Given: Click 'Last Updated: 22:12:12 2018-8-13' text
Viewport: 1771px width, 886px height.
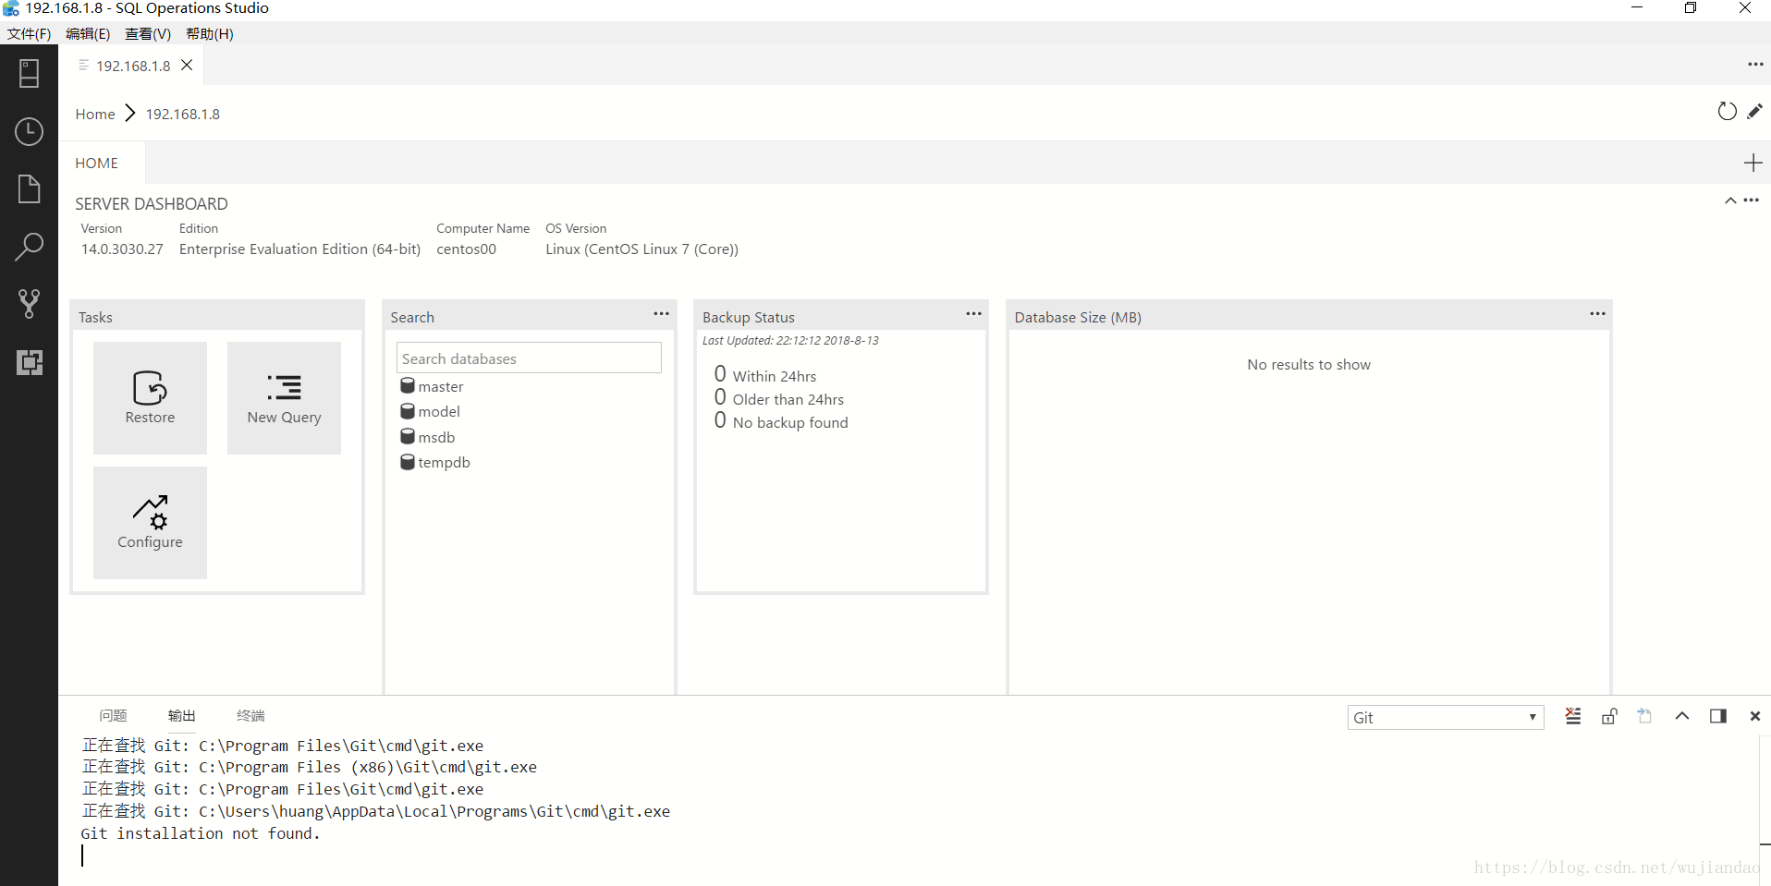Looking at the screenshot, I should (790, 341).
